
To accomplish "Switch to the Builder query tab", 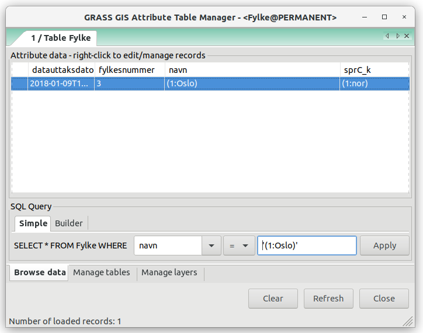I will point(69,223).
